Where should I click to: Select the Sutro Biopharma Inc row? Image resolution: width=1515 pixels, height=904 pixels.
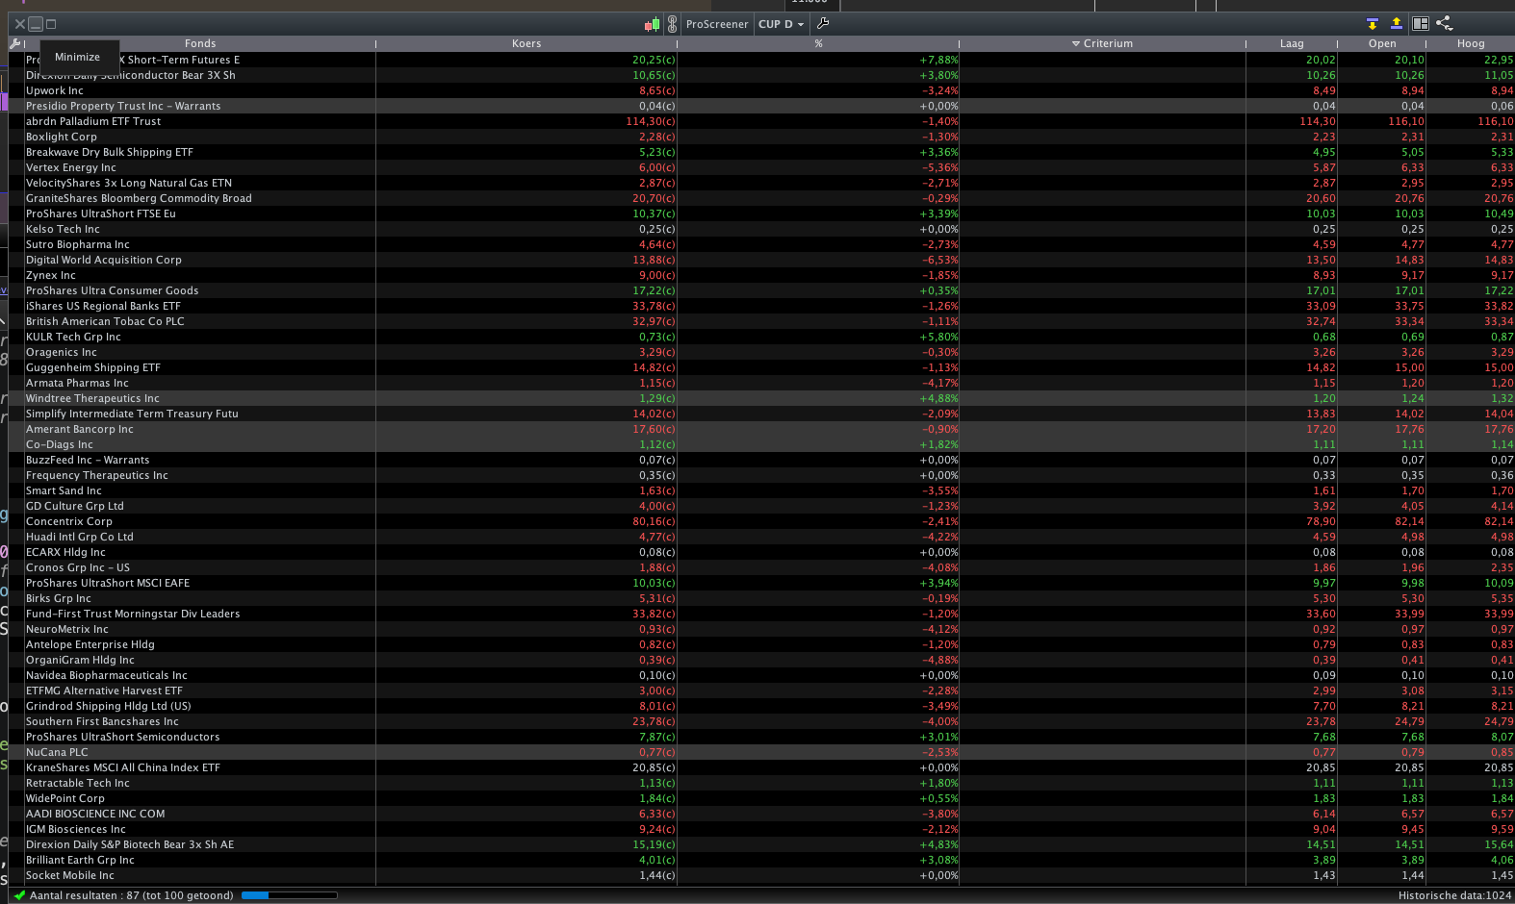click(x=762, y=244)
